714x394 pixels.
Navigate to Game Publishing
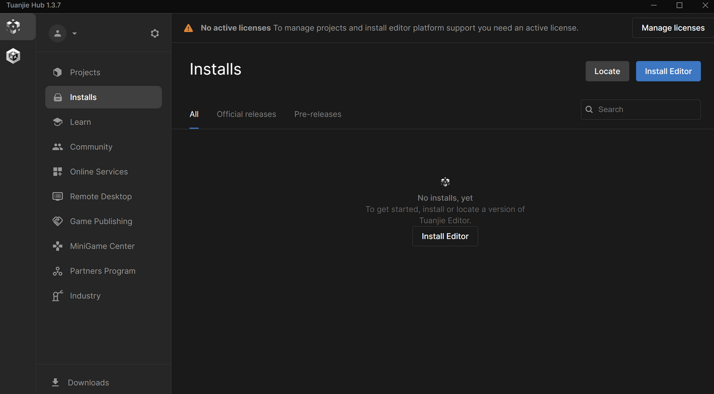(x=101, y=222)
